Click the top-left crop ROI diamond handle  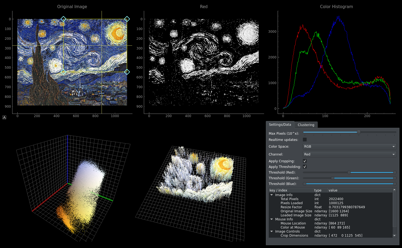[63, 19]
